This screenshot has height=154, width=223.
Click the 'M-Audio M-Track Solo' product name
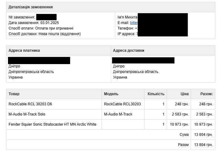pos(27,114)
